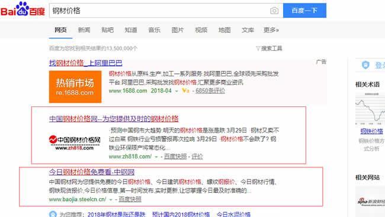Expand dropdown arrow next to 1688.com date
Screen dimensions: 385x217
pyautogui.click(x=177, y=91)
